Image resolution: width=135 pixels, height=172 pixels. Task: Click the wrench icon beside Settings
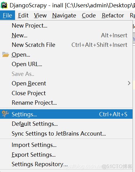[x=6, y=114]
